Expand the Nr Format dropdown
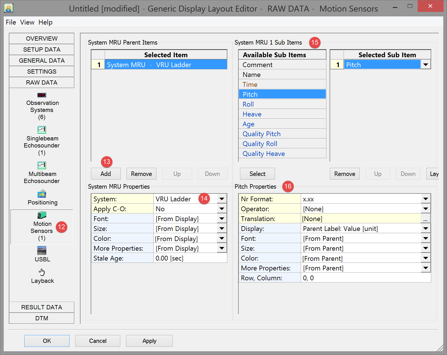This screenshot has width=447, height=355. pos(426,199)
